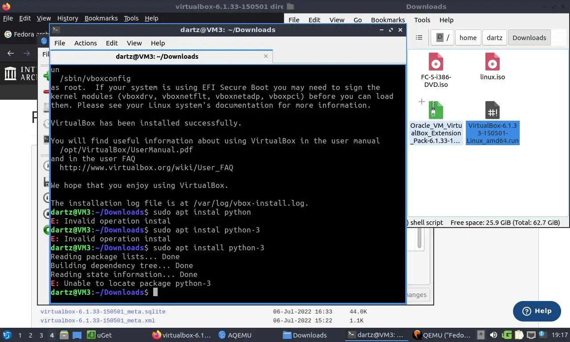570x342 pixels.
Task: Click the blue Help button
Action: tap(537, 311)
